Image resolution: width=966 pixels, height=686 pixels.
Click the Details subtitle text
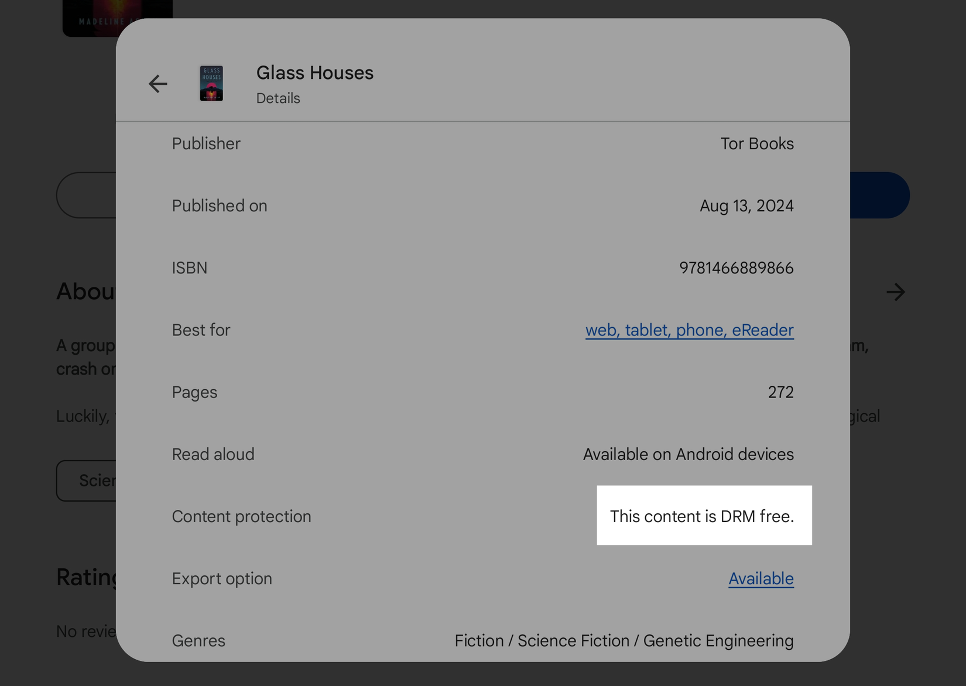click(278, 98)
